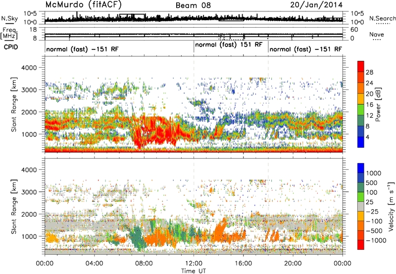Select the 3000 tick on power panel axis
Viewport: 396px width, 274px height.
point(29,90)
